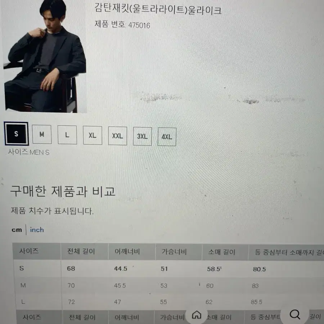Select the S row in size table

[x=168, y=269]
